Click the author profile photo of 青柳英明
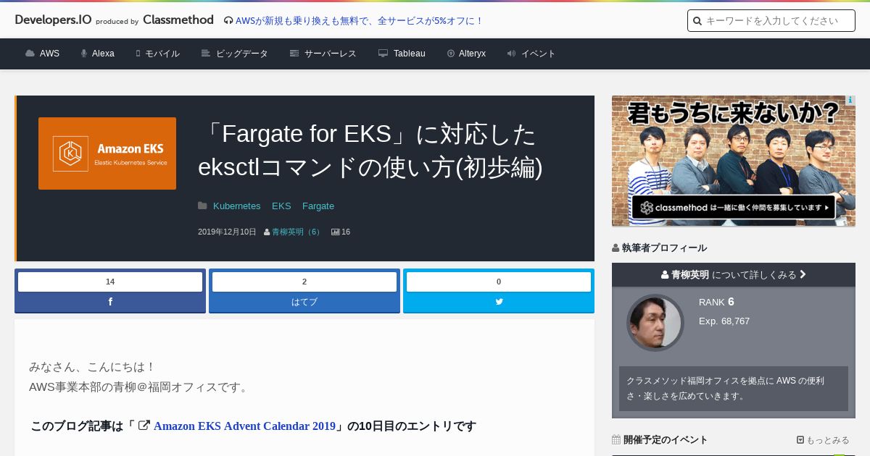 pyautogui.click(x=655, y=323)
